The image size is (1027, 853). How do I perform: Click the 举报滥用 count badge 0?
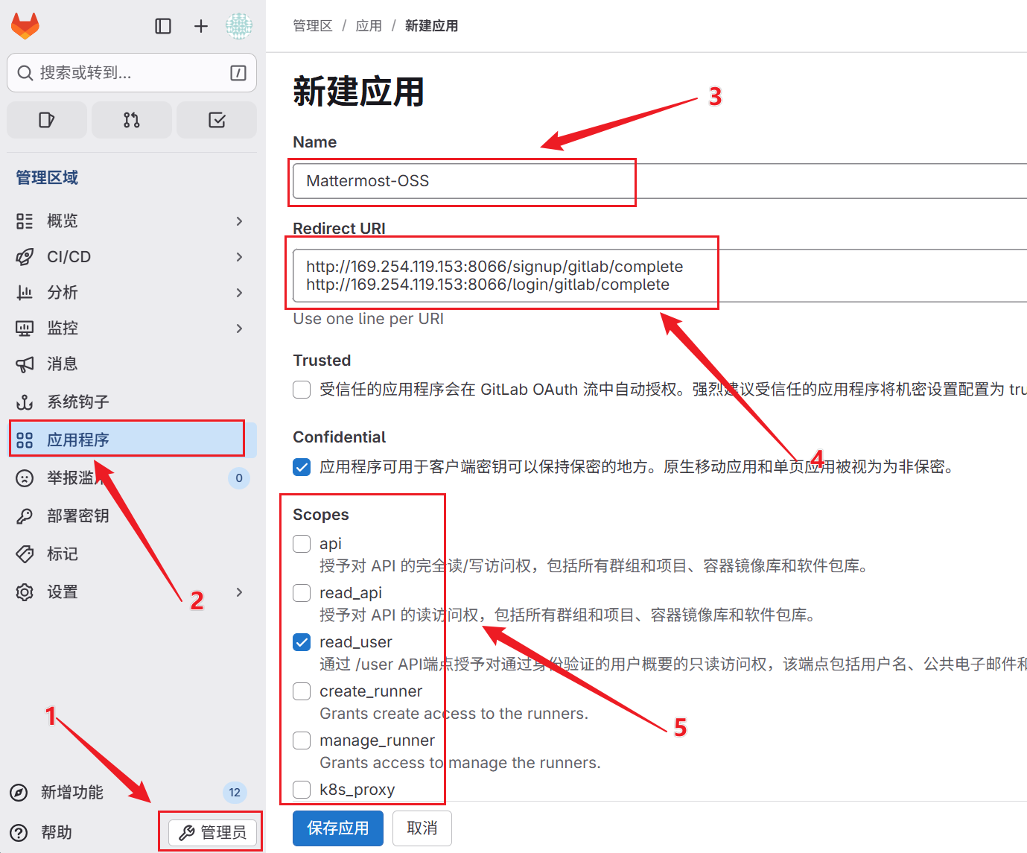(x=238, y=478)
